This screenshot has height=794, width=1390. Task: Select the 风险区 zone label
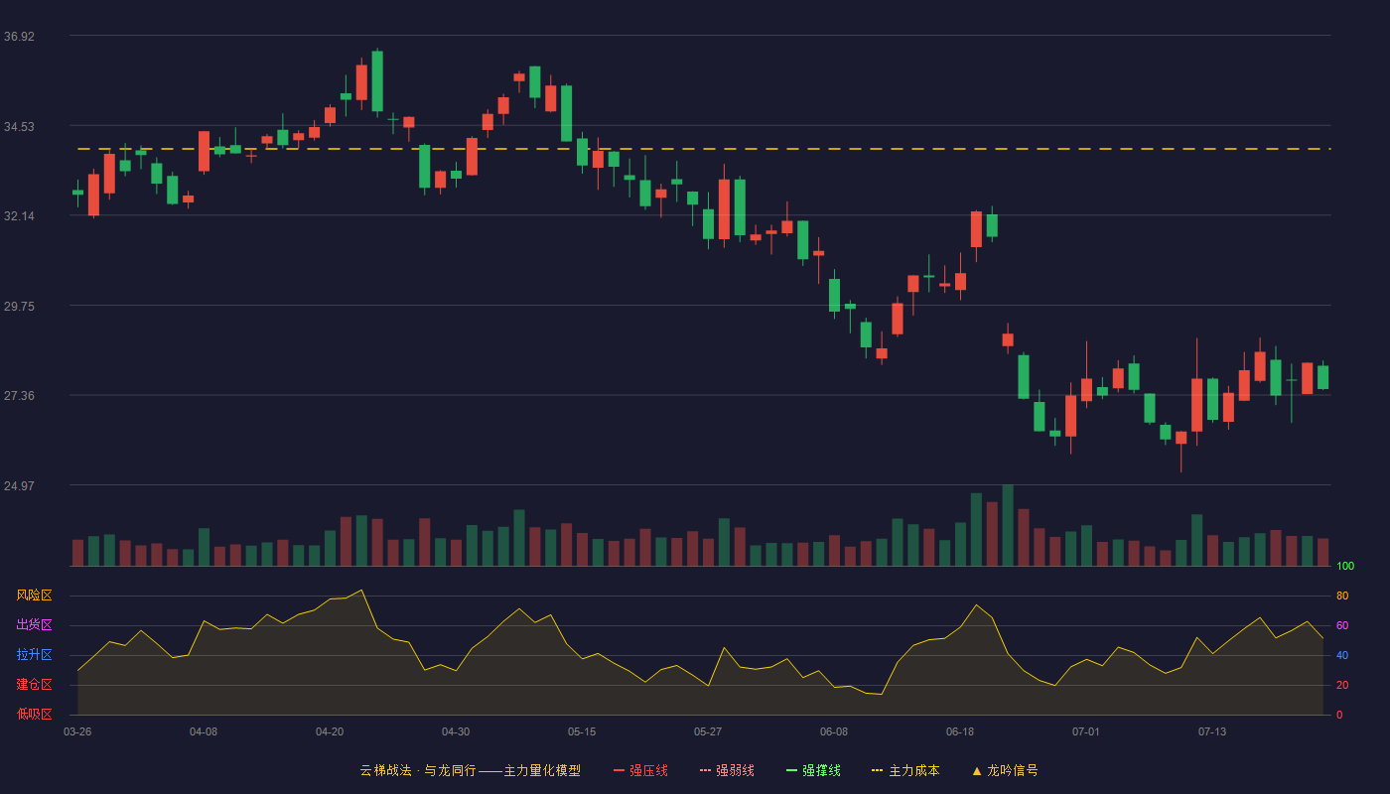click(x=34, y=595)
